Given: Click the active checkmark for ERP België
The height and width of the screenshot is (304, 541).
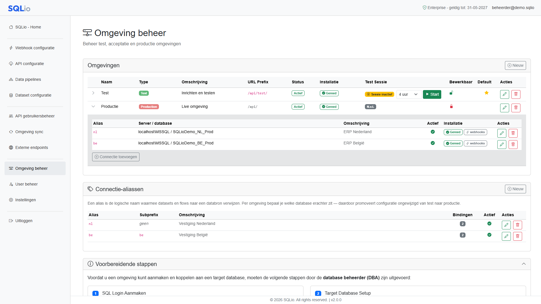Looking at the screenshot, I should [433, 143].
